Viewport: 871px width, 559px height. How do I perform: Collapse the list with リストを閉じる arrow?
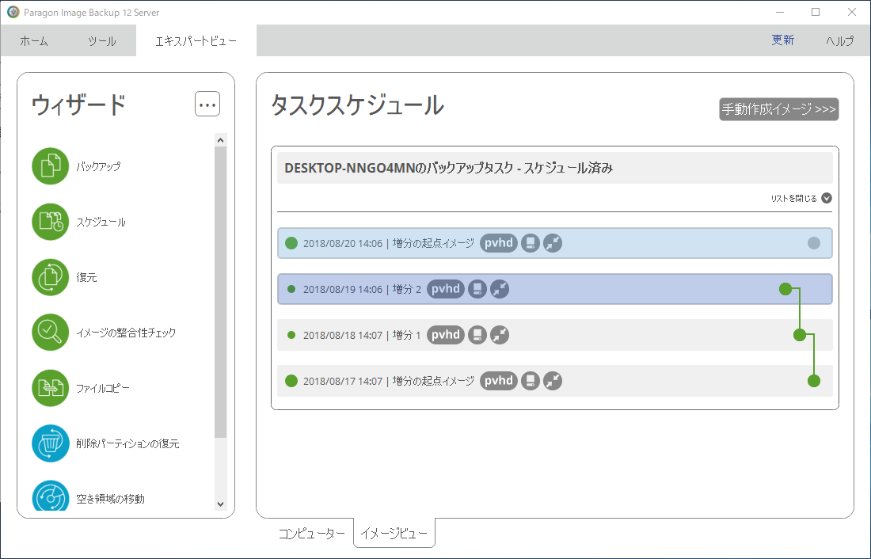(827, 199)
